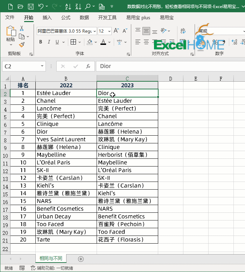245x272 pixels.
Task: Click the print preview icon in quick access
Action: pos(102,7)
